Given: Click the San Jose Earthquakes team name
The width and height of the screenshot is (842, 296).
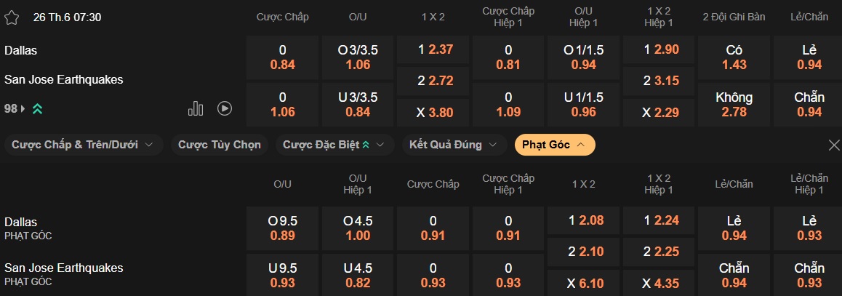Looking at the screenshot, I should coord(64,79).
